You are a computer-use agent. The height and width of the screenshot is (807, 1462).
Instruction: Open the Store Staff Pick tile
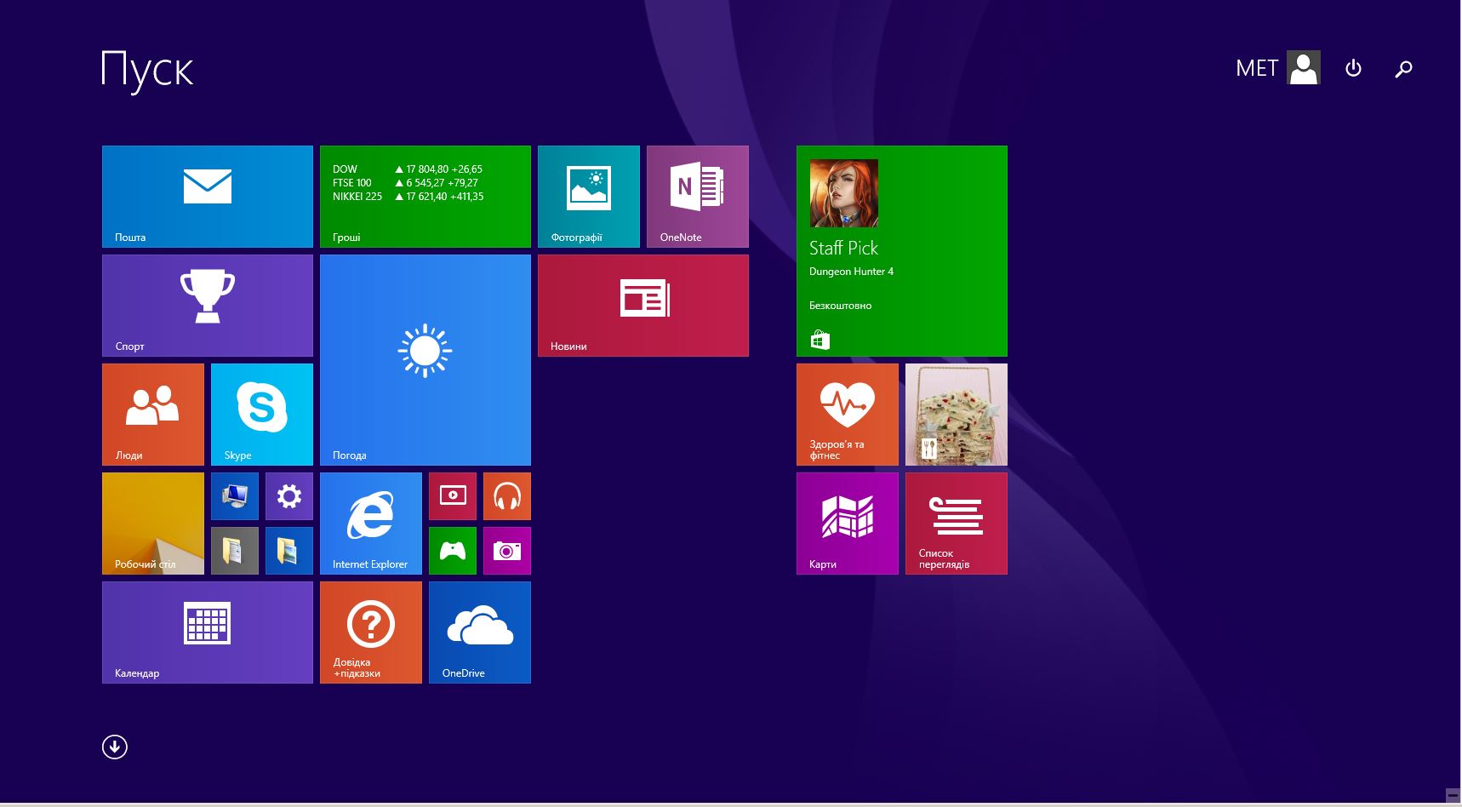[x=902, y=251]
